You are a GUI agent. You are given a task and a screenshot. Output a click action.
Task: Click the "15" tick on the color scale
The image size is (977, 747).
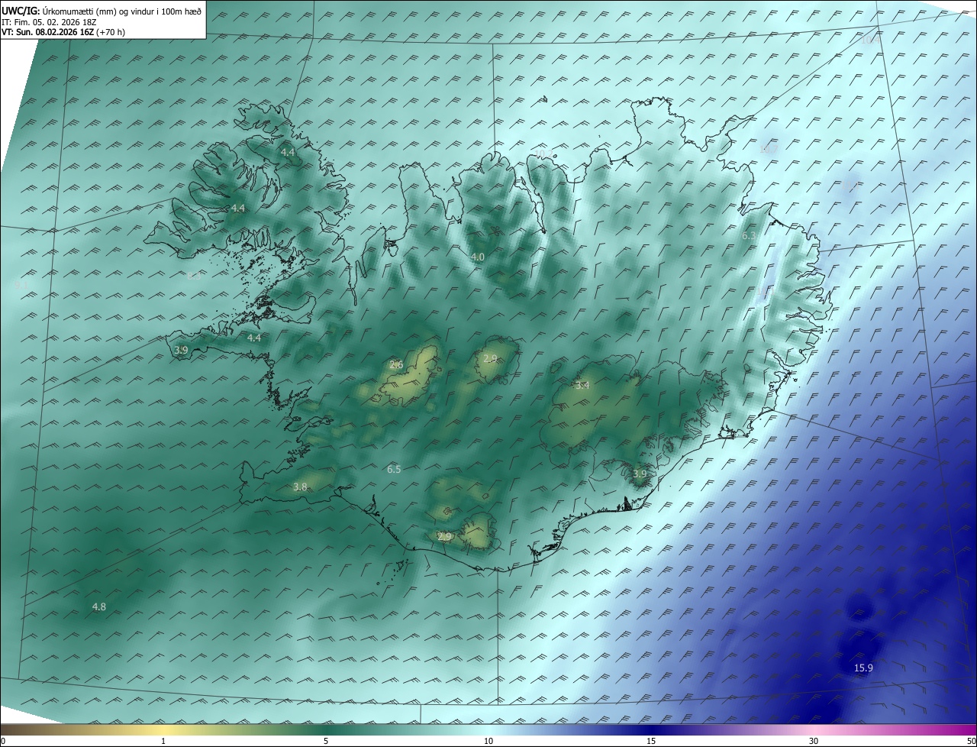pos(651,741)
